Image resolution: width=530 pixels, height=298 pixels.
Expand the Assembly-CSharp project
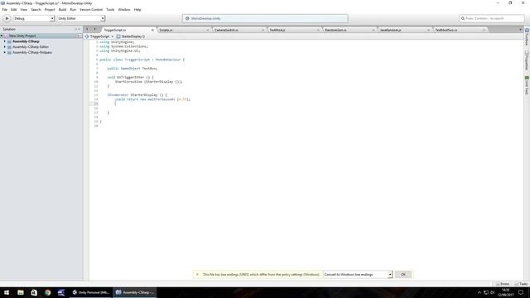5,41
